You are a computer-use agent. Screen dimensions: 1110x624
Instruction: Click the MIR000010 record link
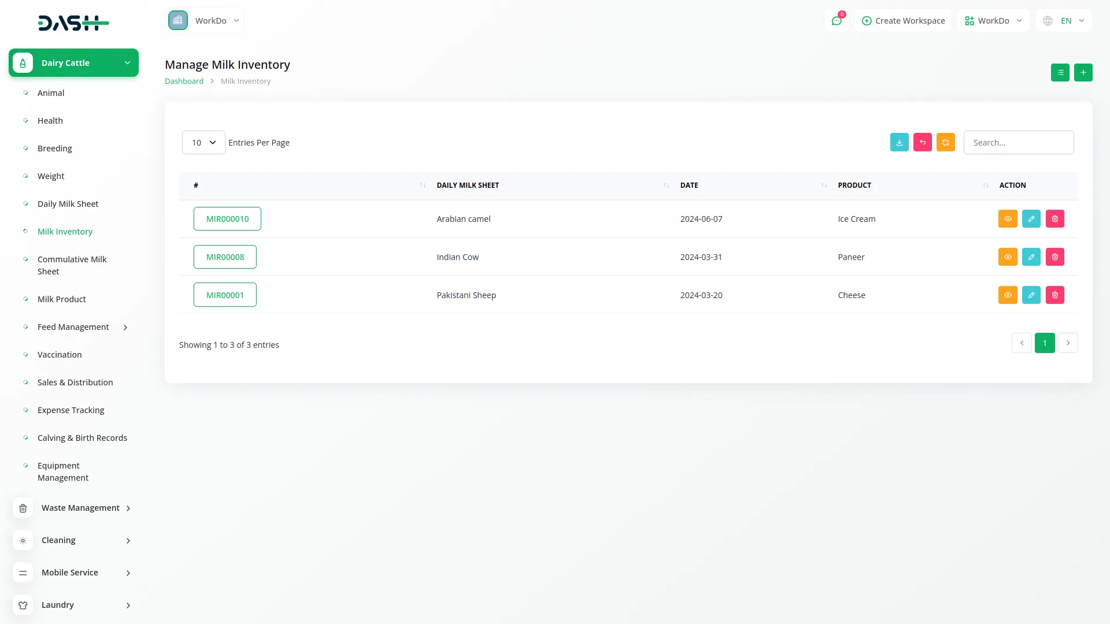(x=227, y=219)
